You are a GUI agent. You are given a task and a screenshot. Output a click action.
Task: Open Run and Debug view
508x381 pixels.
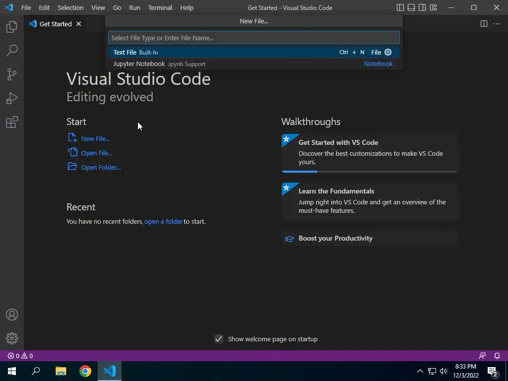pyautogui.click(x=12, y=98)
